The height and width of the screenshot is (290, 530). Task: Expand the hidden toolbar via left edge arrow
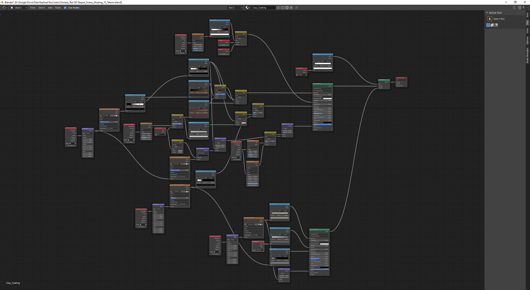(1, 14)
